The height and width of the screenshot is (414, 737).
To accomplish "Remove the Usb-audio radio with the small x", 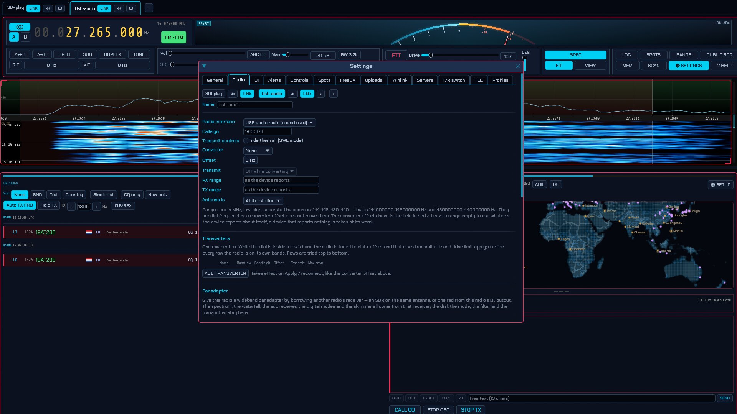I will (321, 94).
